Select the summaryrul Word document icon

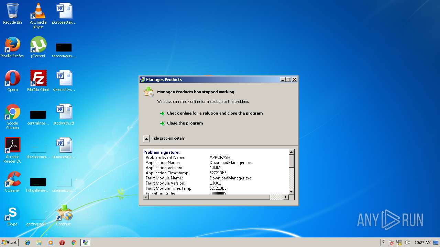(64, 148)
